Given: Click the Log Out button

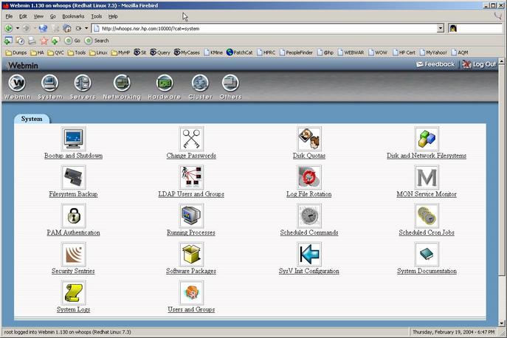Looking at the screenshot, I should tap(479, 64).
